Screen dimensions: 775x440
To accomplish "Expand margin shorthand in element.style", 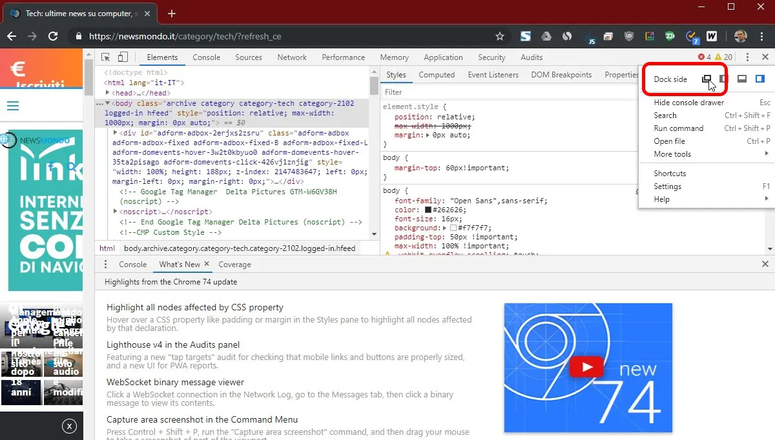I will pos(428,135).
